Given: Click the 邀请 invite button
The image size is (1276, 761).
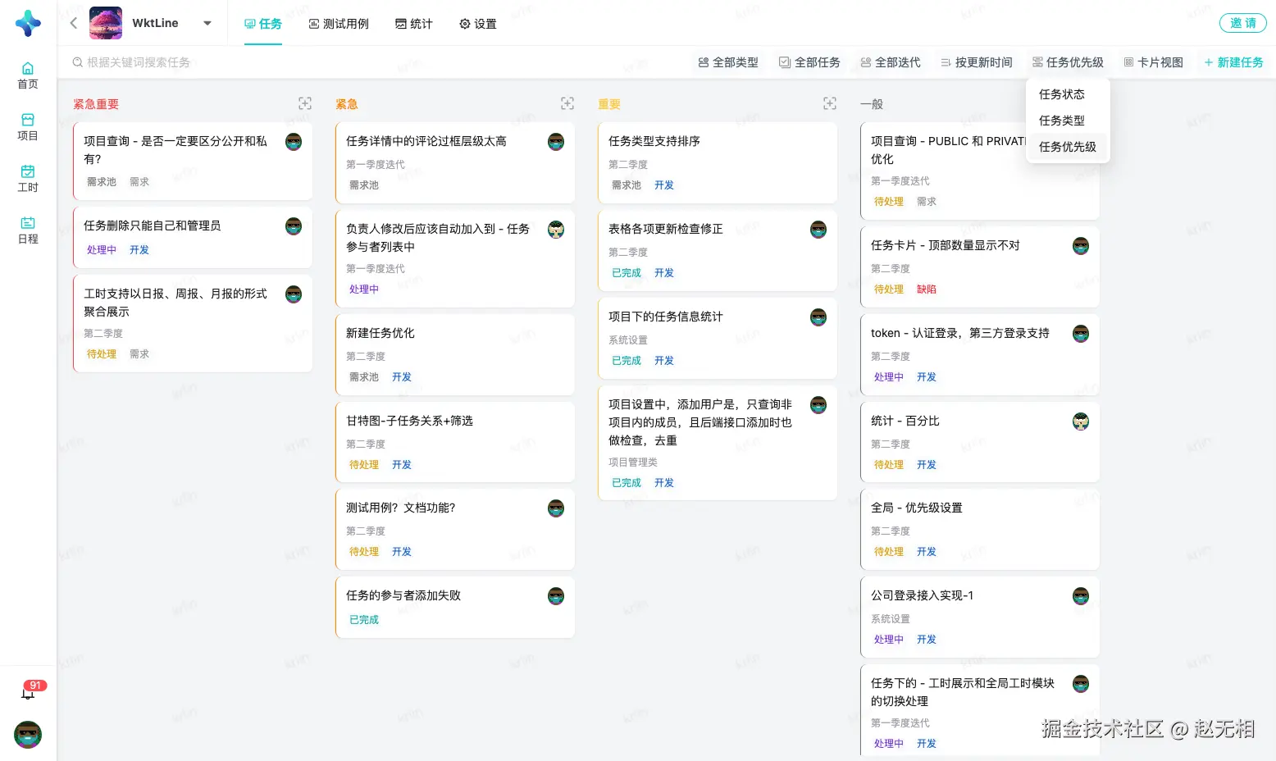Looking at the screenshot, I should pos(1242,23).
